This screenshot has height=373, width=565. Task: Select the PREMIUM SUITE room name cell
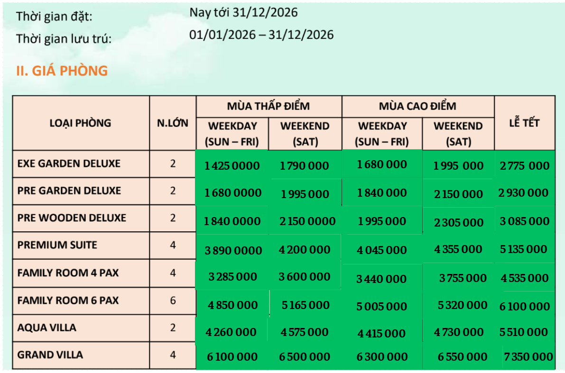click(57, 245)
